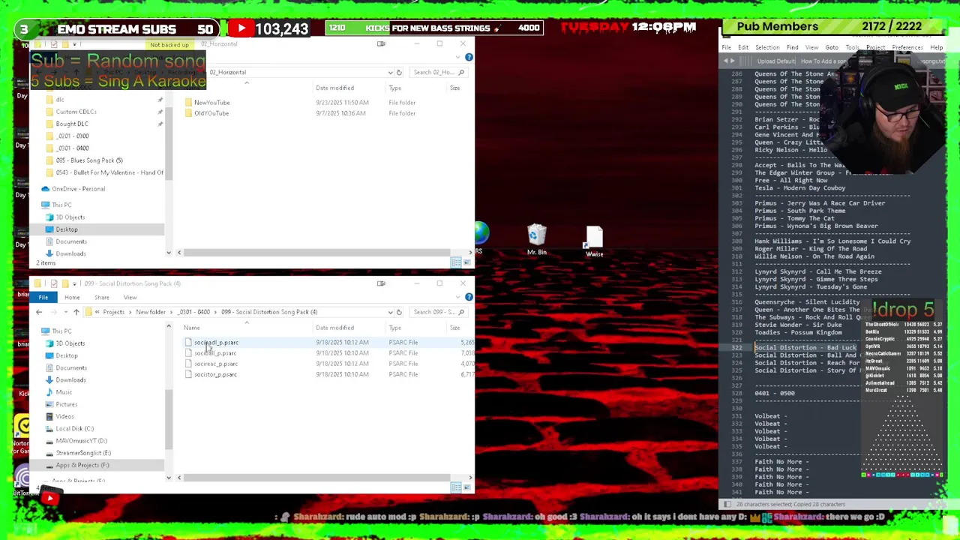Screen dimensions: 960x540
Task: Open Find menu in the text editor
Action: point(792,47)
